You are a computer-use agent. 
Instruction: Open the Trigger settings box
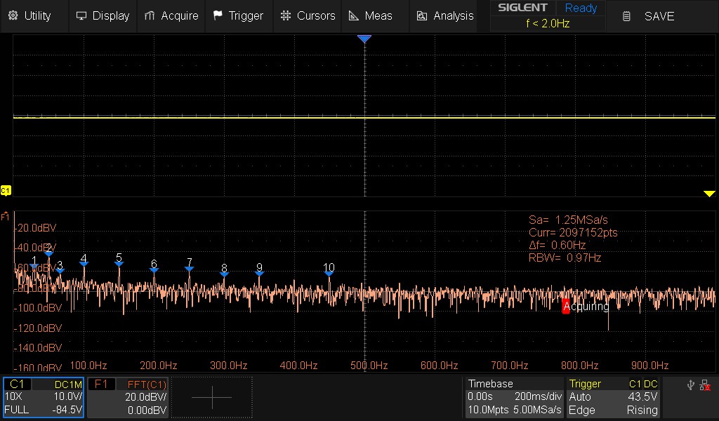(x=613, y=396)
